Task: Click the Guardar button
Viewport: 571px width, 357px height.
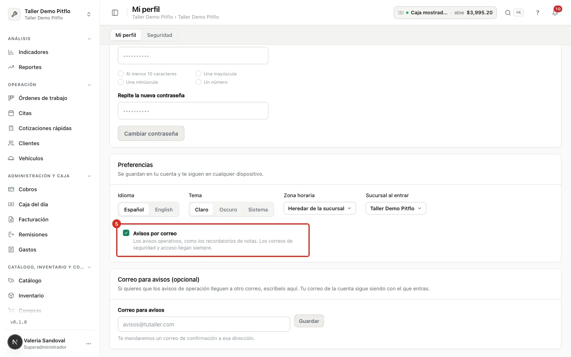Action: (x=309, y=321)
